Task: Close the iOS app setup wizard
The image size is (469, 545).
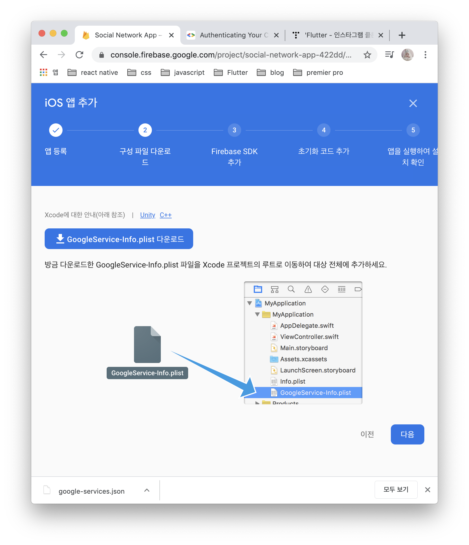Action: tap(413, 103)
